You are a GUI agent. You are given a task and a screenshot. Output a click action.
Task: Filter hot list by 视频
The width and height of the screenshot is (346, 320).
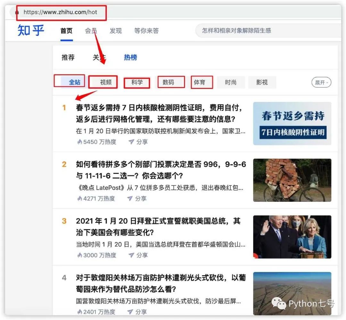point(106,82)
